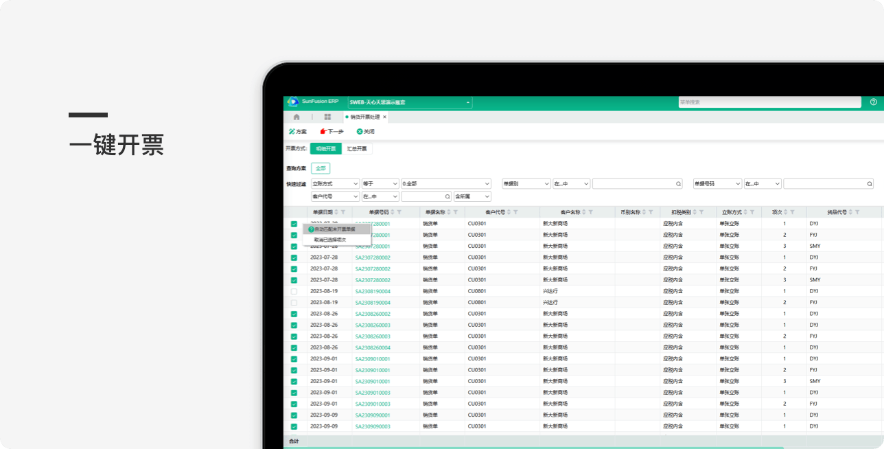The image size is (884, 449).
Task: Switch to 汇总开票 invoicing mode
Action: pos(357,148)
